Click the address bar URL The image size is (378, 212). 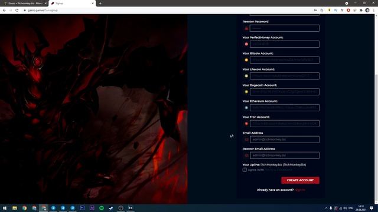click(x=43, y=11)
